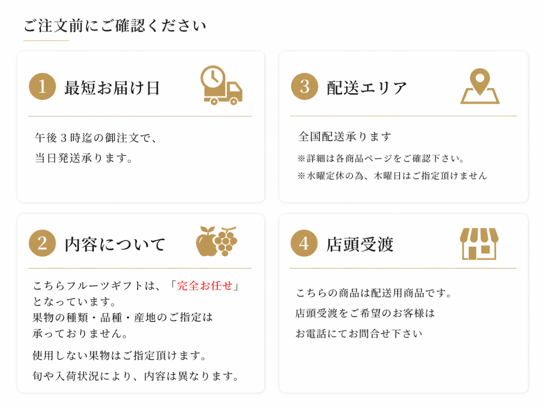The width and height of the screenshot is (546, 410).
Task: Click the 詳細は各商品ページをご確認下さい note
Action: pos(381,159)
